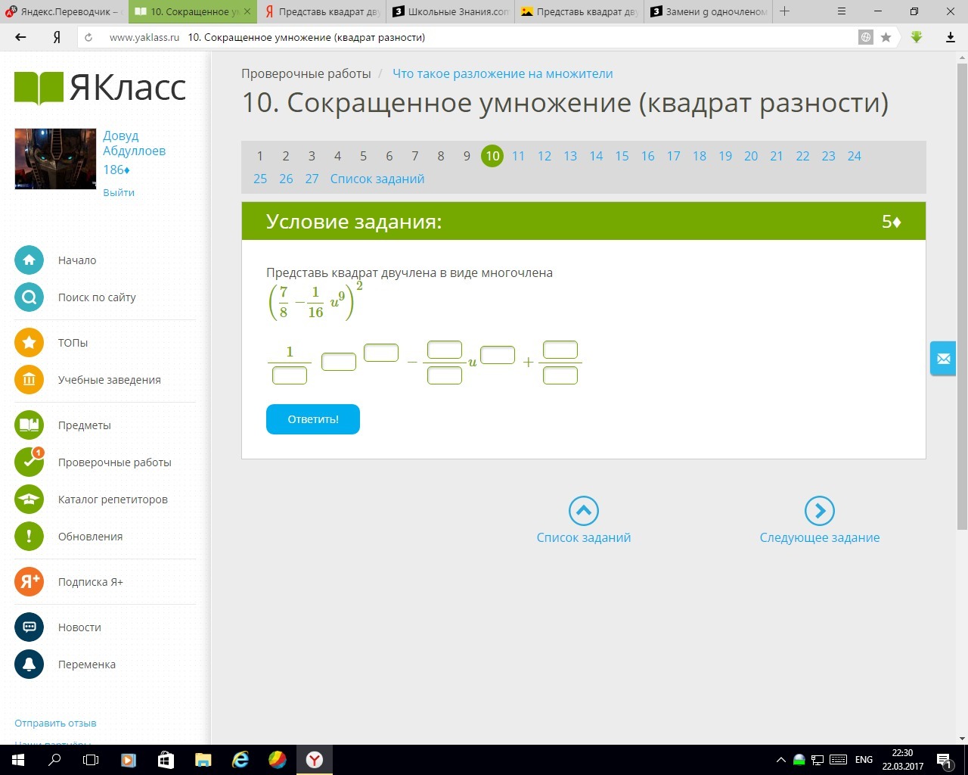Viewport: 968px width, 775px height.
Task: Open the envelope message side button
Action: click(x=943, y=359)
